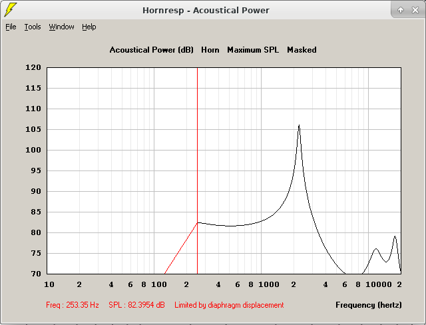The image size is (426, 325).
Task: Click the Maximum SPL heading label
Action: click(253, 50)
